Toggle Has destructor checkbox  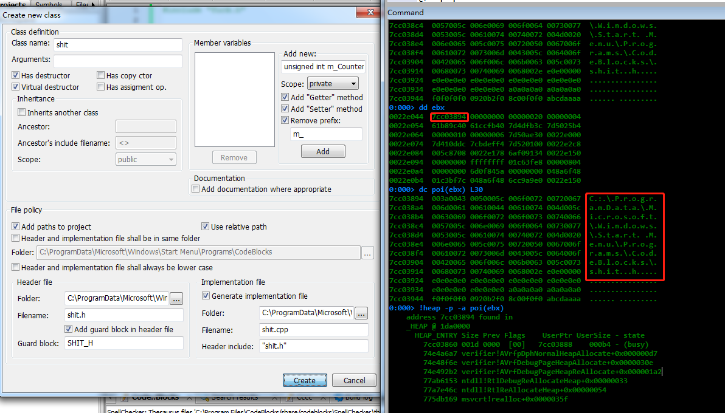16,75
